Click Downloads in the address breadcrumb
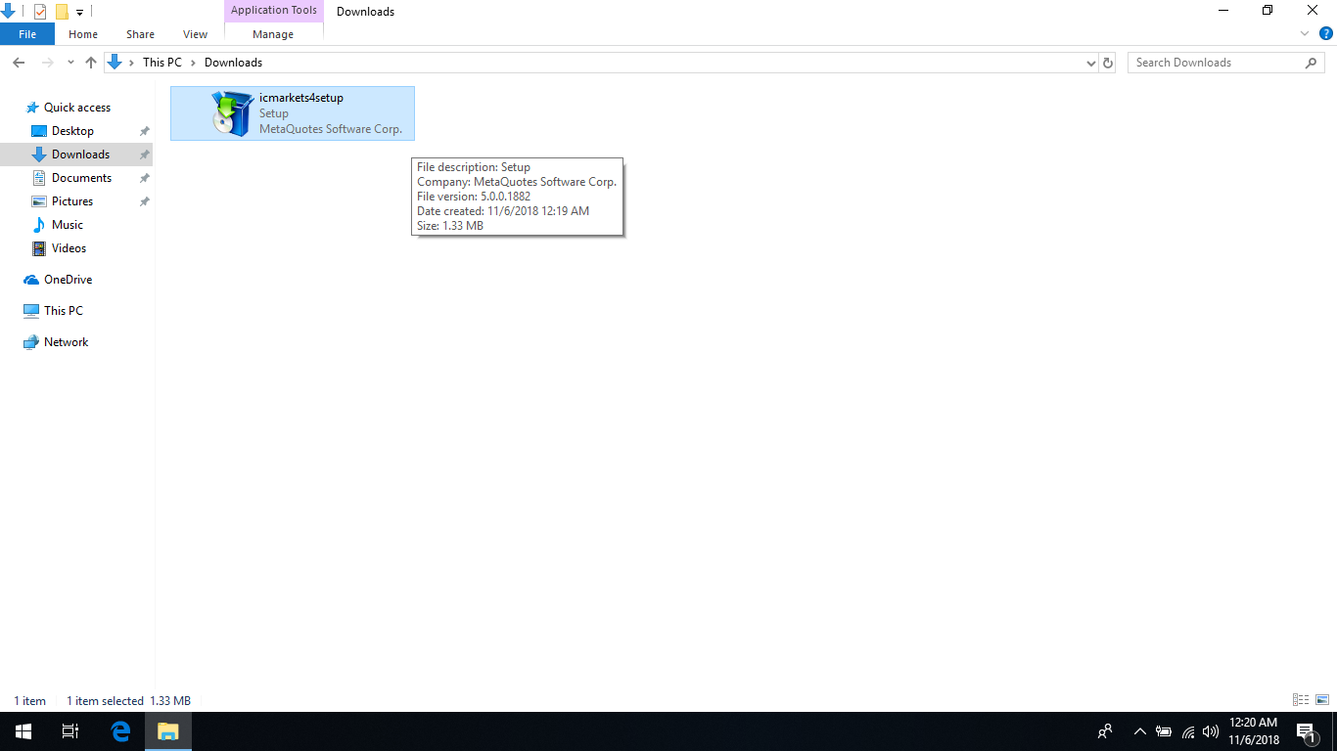The height and width of the screenshot is (751, 1337). (x=233, y=63)
